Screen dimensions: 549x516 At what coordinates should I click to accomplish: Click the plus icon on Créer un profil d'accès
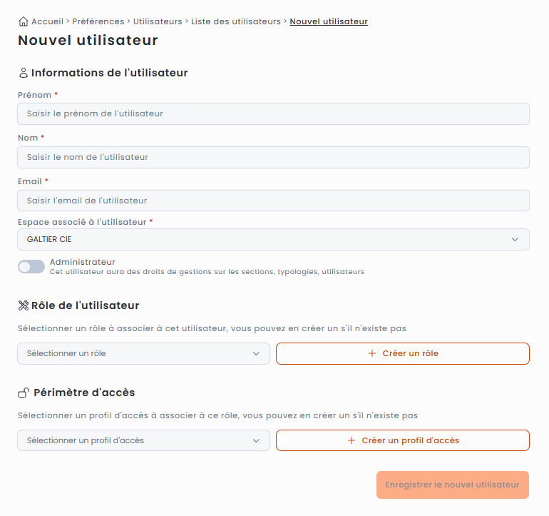352,440
